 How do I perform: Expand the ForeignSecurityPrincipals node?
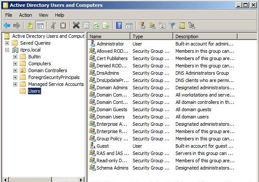(x=15, y=77)
